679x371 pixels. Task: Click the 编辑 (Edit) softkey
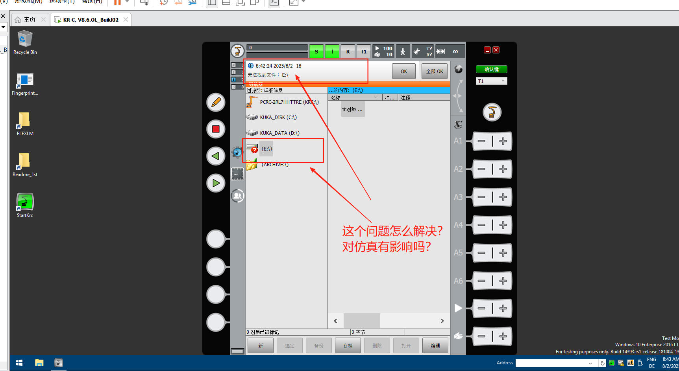(435, 345)
